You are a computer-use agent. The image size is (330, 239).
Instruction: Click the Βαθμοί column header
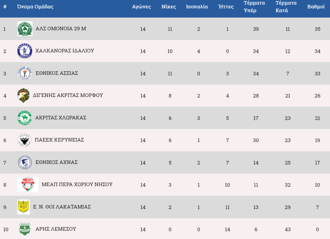(316, 7)
